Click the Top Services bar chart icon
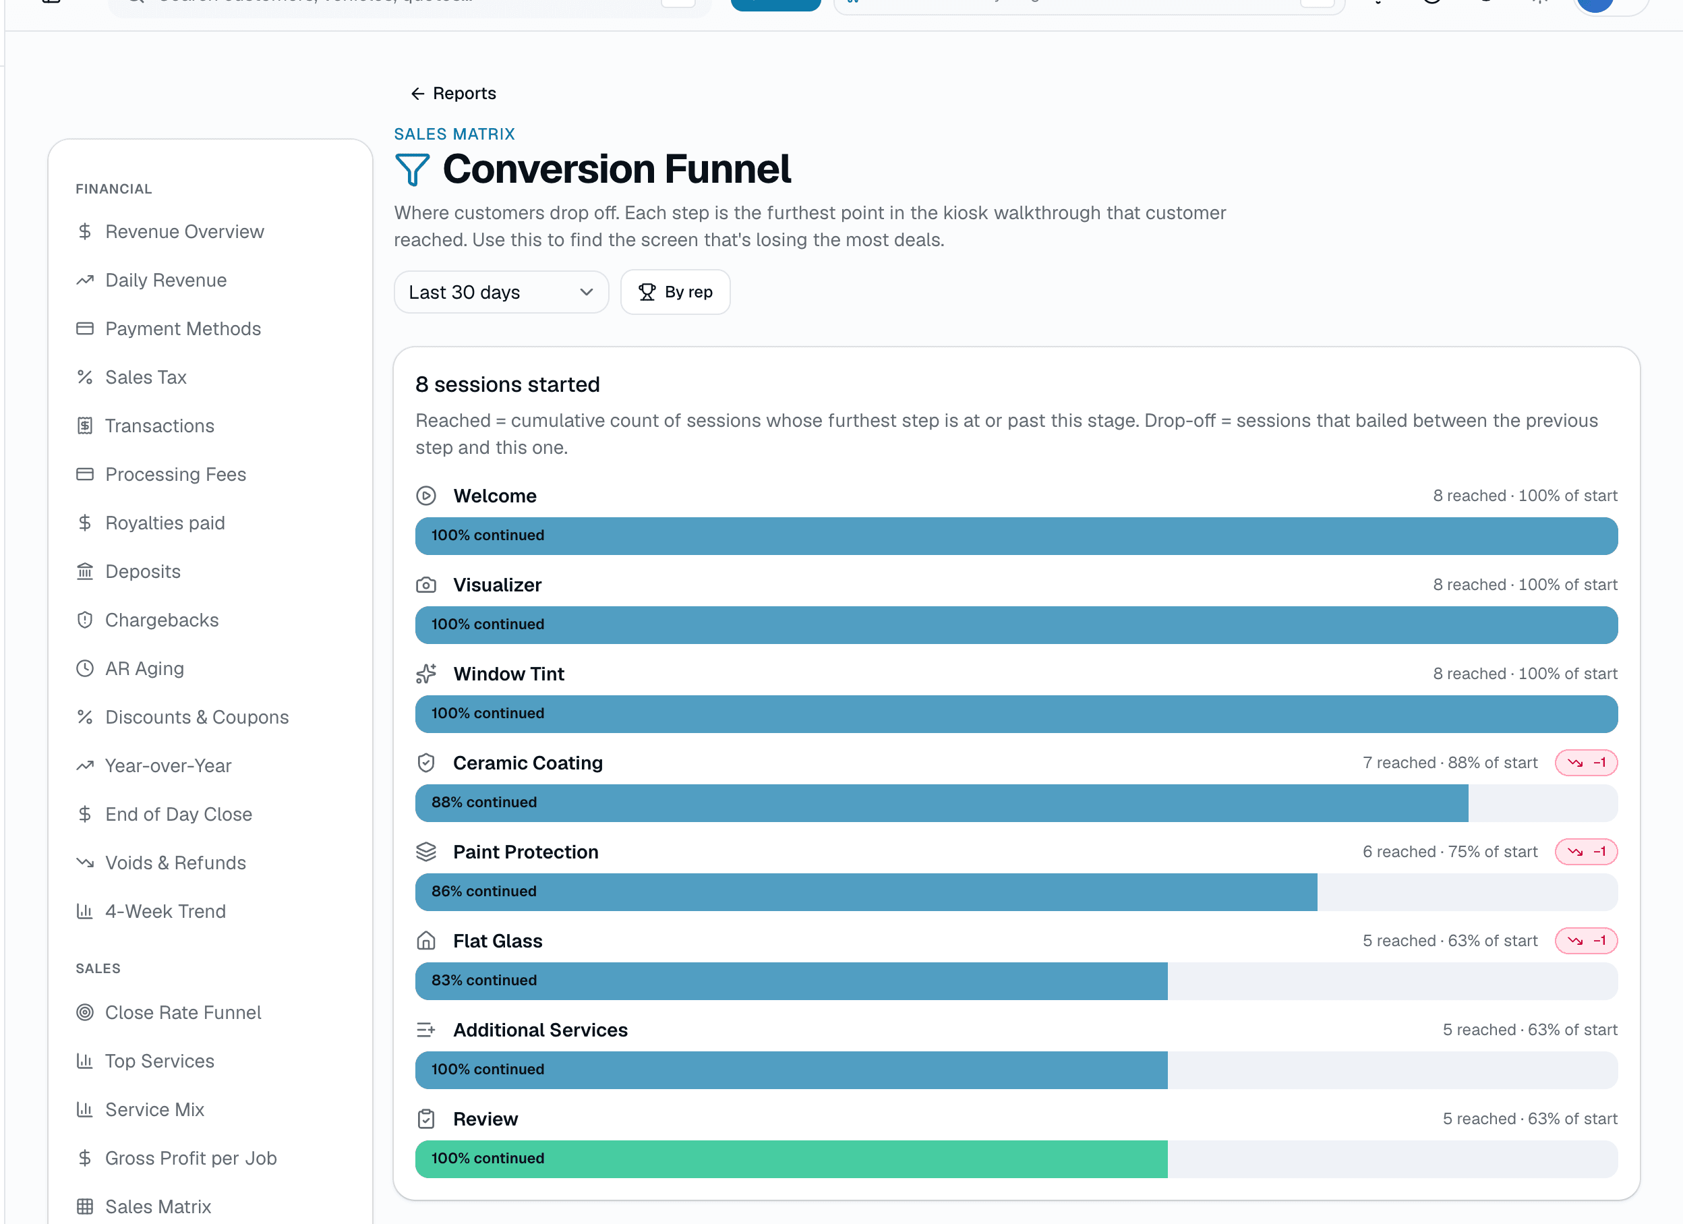The height and width of the screenshot is (1224, 1683). (84, 1061)
